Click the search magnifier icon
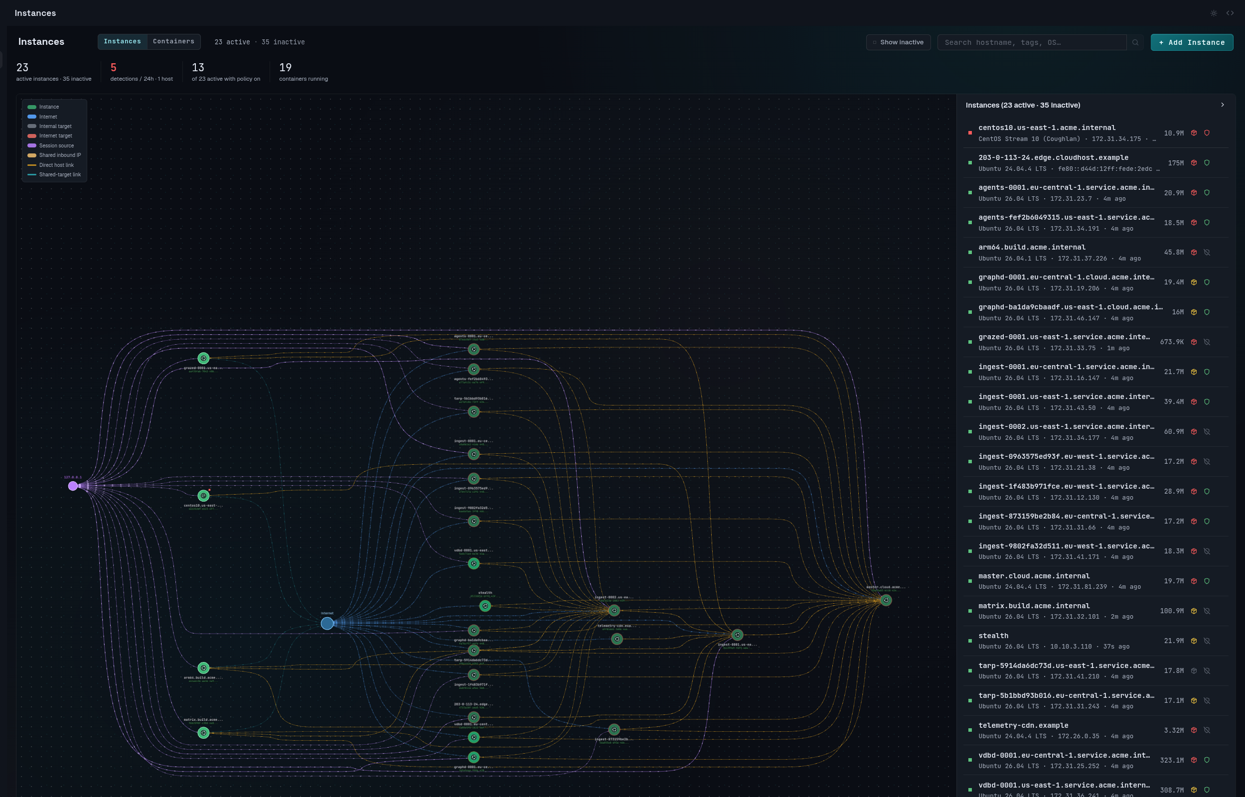 point(1135,42)
